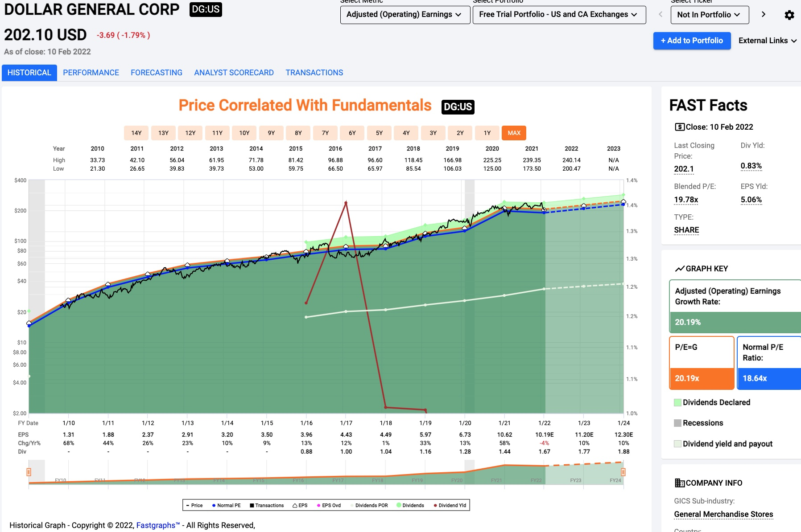Click the DG:US badge beside chart title

point(458,107)
